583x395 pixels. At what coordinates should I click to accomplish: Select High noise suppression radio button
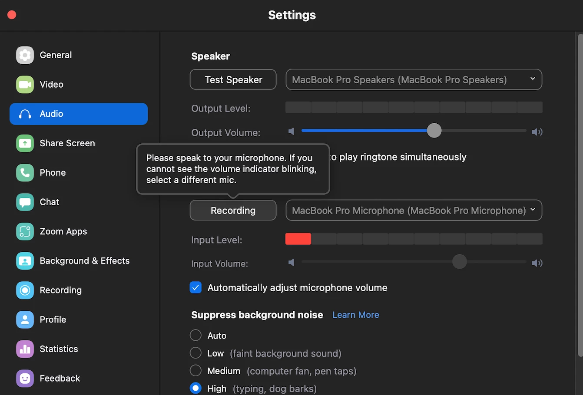195,388
